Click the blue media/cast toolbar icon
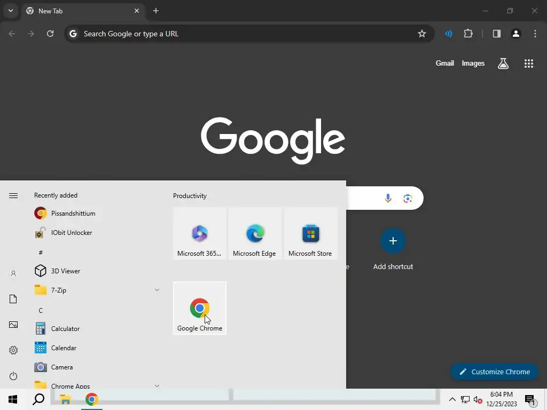The height and width of the screenshot is (410, 547). 449,34
